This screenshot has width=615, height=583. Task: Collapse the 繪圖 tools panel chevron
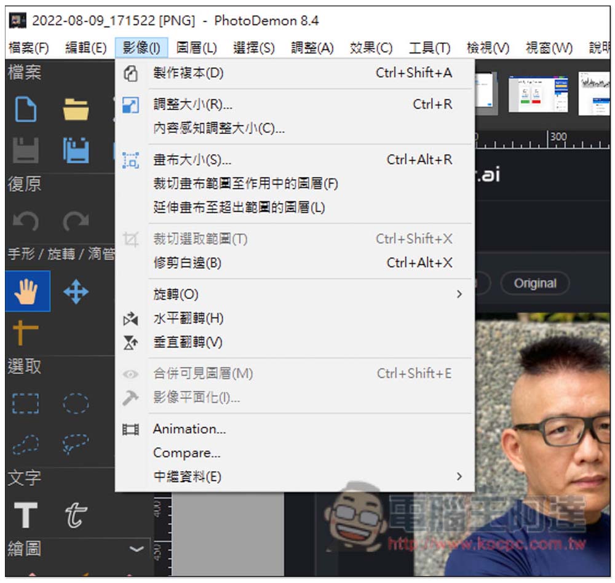(x=137, y=548)
